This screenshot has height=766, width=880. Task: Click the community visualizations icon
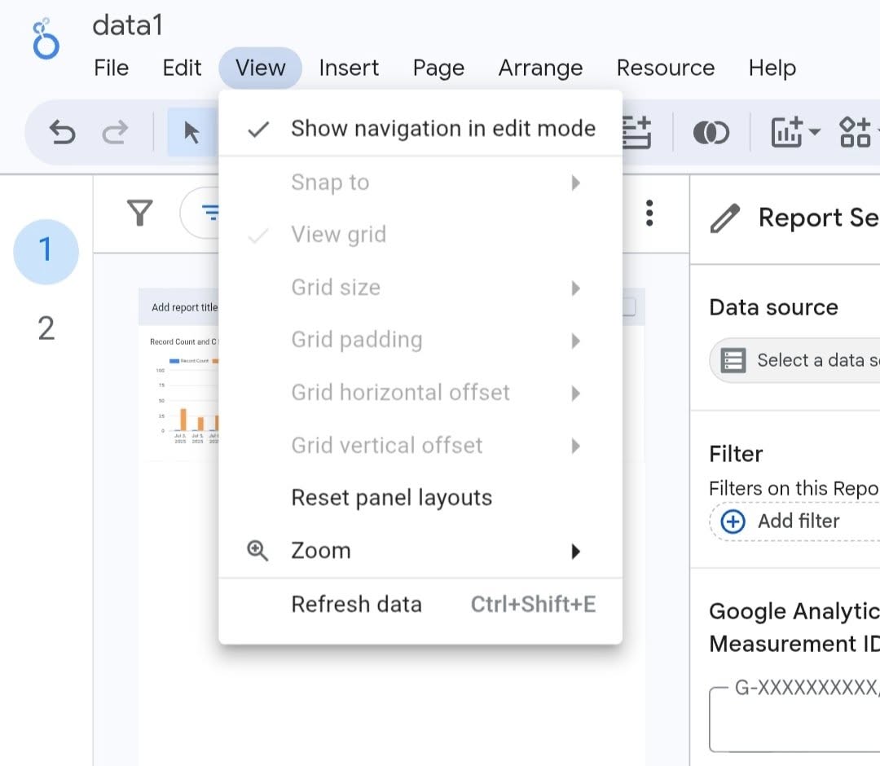tap(856, 132)
